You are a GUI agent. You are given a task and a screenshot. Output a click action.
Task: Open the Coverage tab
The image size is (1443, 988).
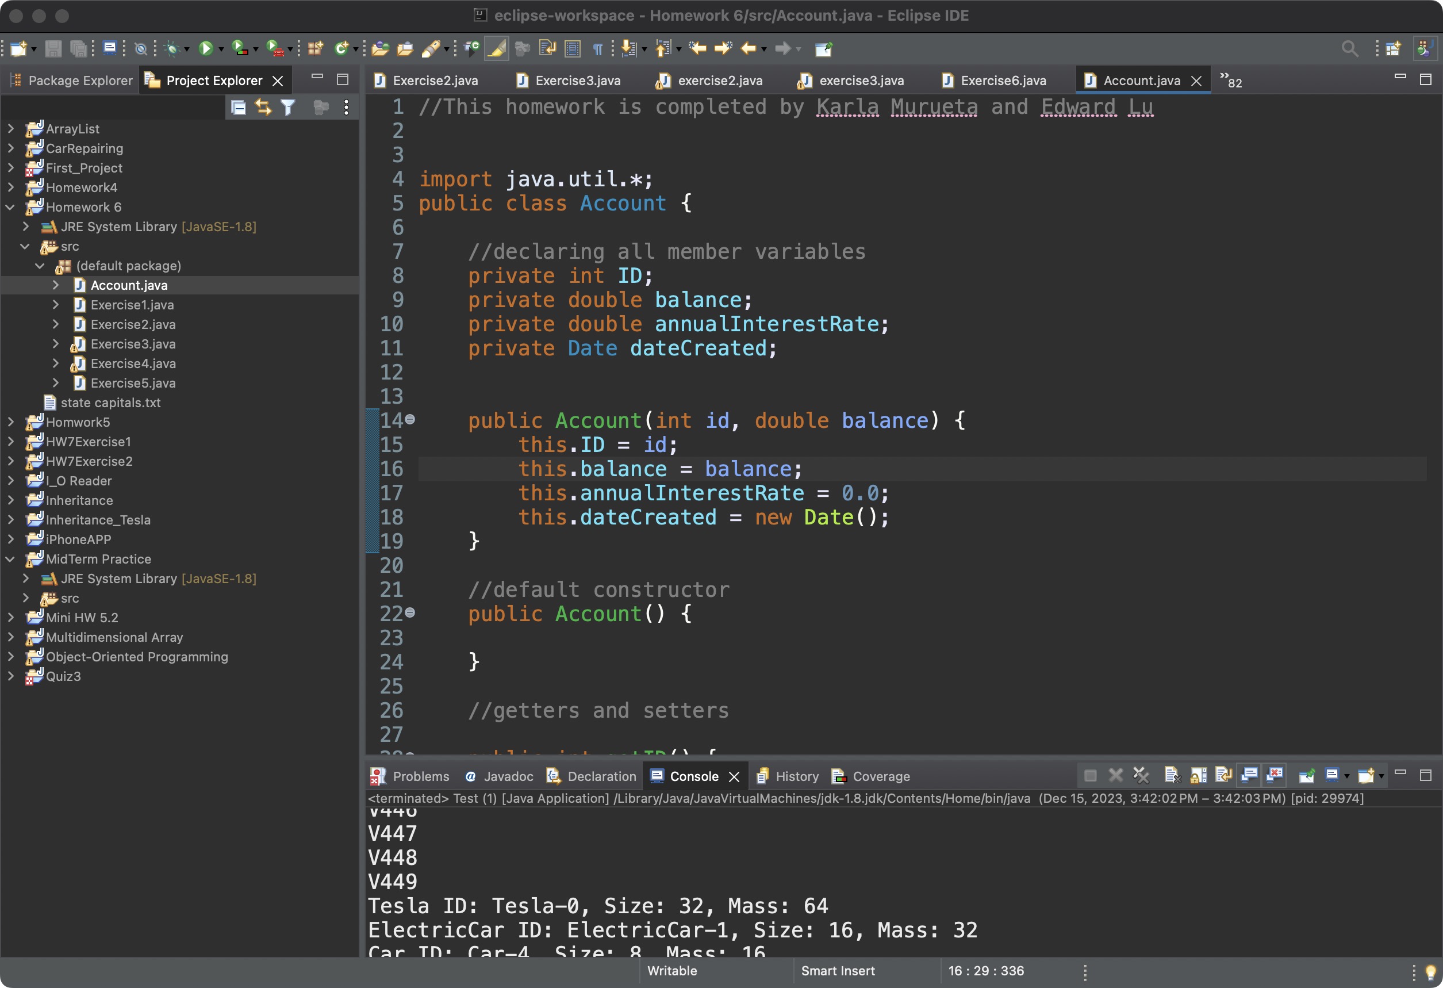[x=870, y=776]
